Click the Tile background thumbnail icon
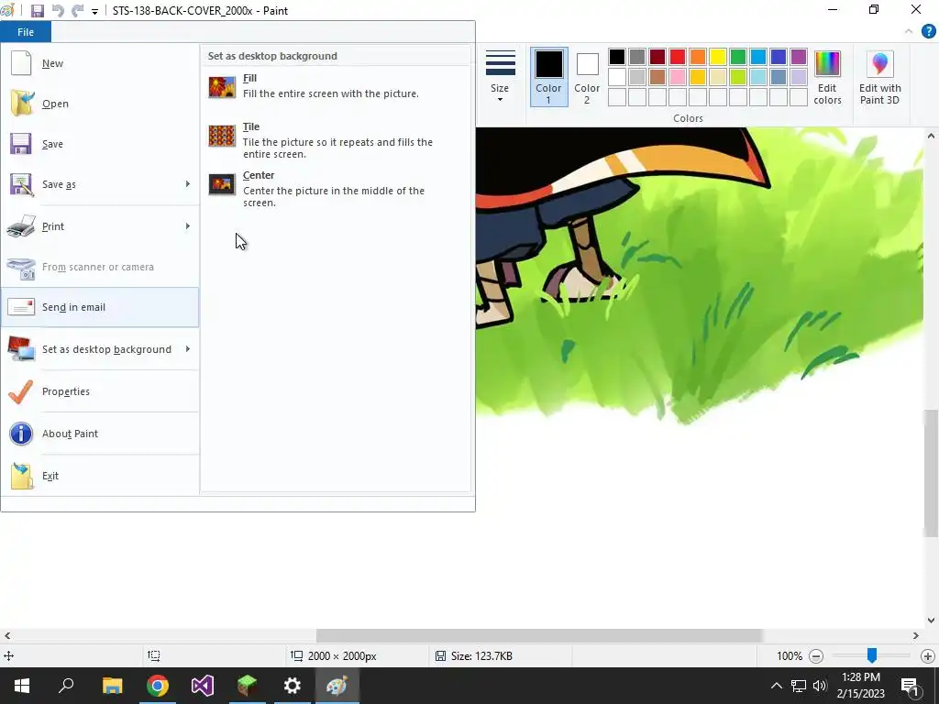Screen dimensions: 939x704 [222, 136]
